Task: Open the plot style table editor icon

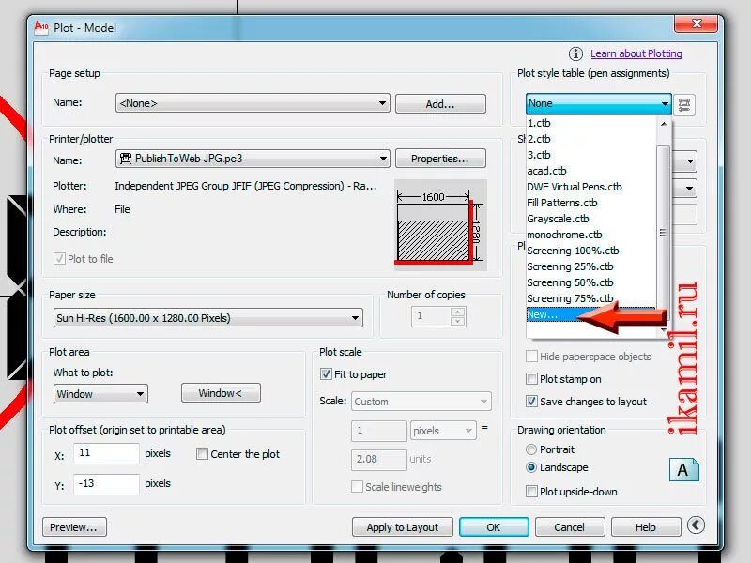Action: point(684,104)
